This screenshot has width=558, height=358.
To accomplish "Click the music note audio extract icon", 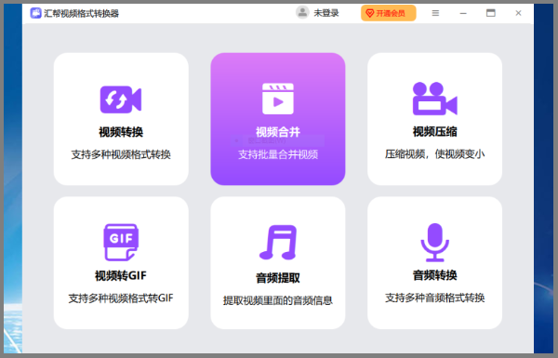I will (278, 242).
